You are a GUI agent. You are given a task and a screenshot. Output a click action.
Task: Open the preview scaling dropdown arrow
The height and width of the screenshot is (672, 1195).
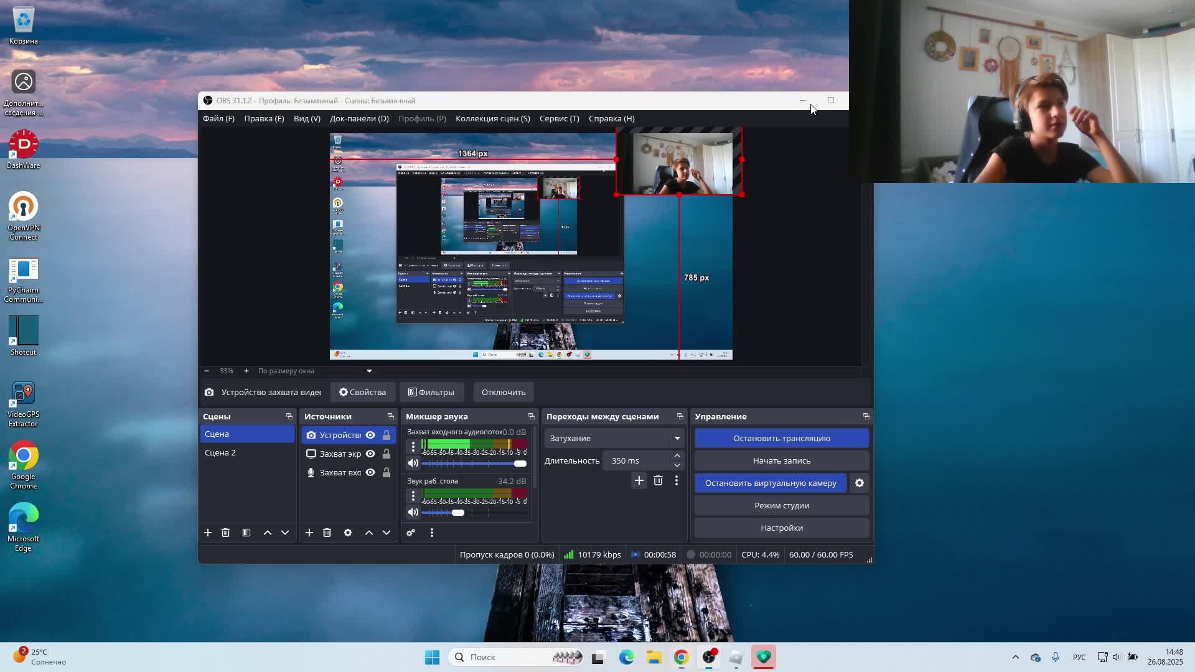[x=369, y=371]
